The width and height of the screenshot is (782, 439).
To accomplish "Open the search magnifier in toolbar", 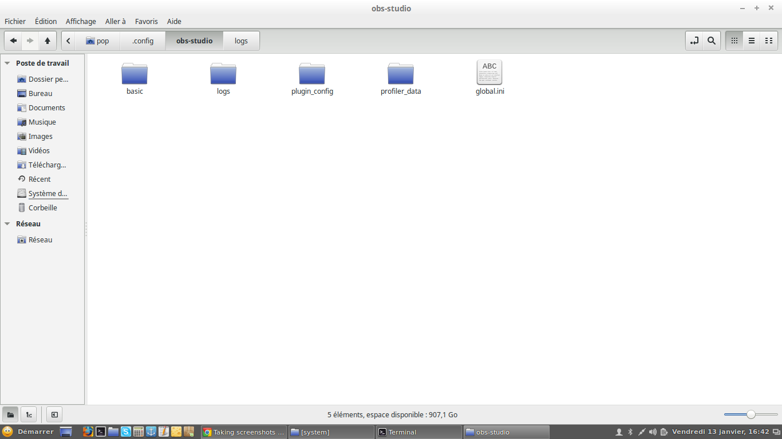I will coord(712,41).
